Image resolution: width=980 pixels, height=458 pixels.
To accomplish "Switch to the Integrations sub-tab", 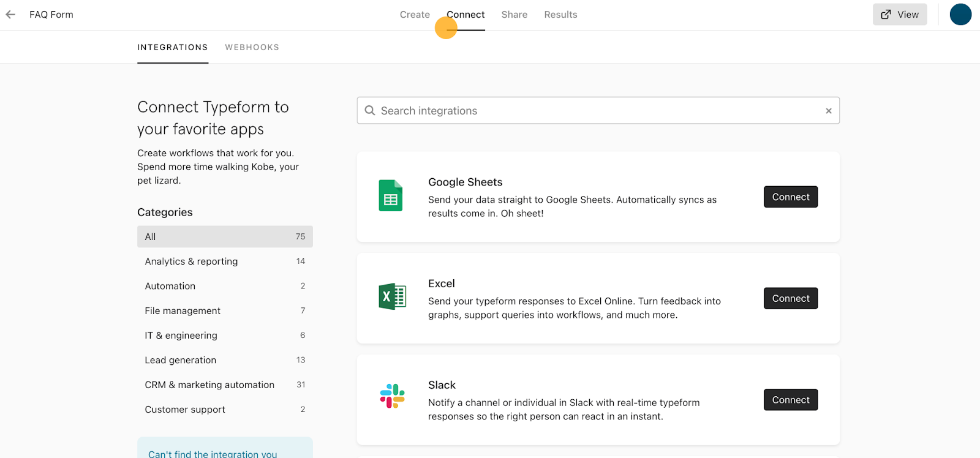I will point(173,47).
